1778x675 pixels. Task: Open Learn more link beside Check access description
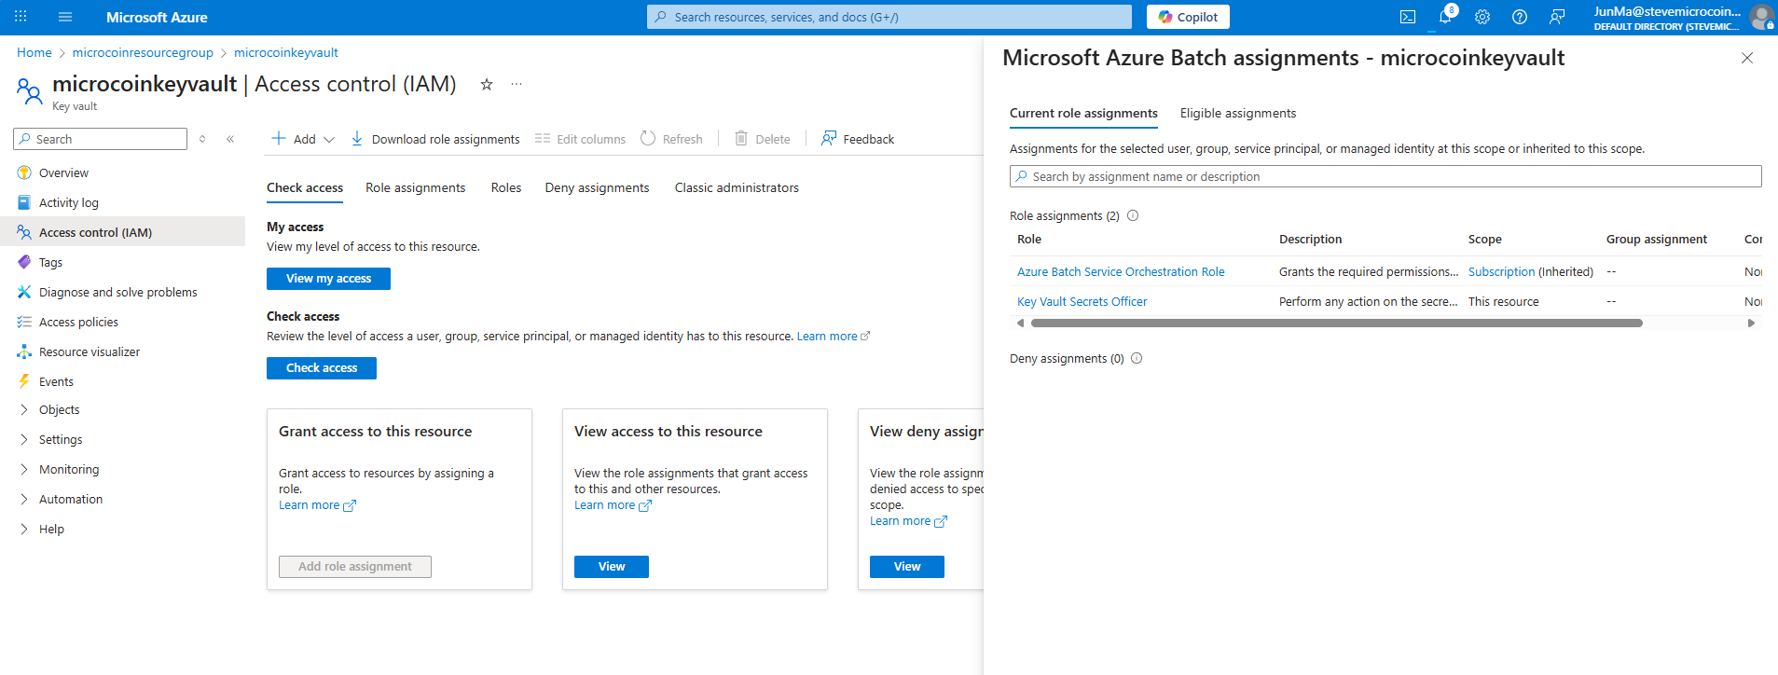click(834, 336)
